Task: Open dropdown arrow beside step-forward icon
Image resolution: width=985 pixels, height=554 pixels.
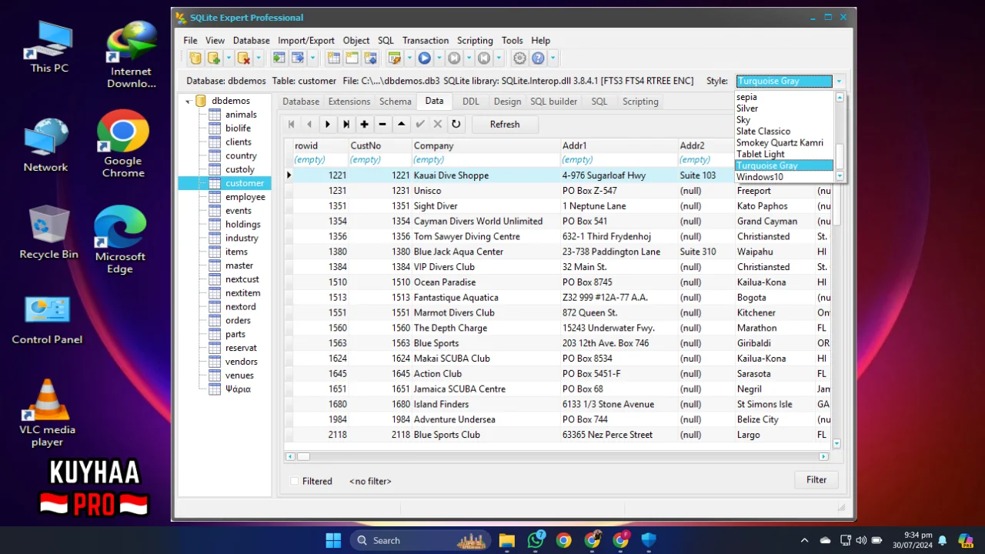Action: tap(469, 58)
